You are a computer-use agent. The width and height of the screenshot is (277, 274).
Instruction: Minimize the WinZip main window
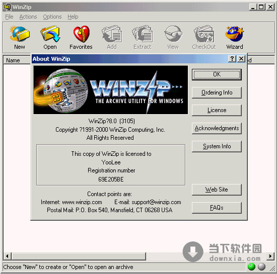coord(253,7)
